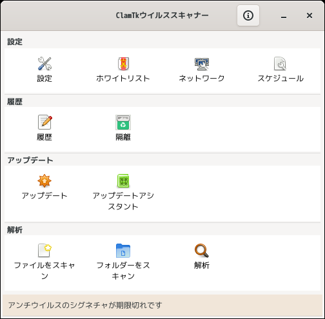Close the ClamTk virus scanner window
Viewport: 325px width, 319px height.
pos(310,15)
